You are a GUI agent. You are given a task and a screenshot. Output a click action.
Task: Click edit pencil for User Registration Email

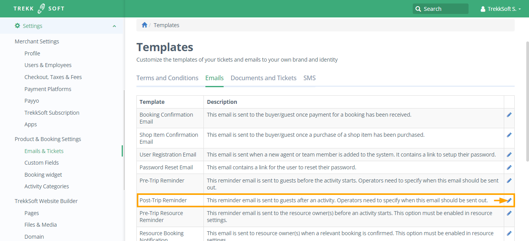(509, 155)
